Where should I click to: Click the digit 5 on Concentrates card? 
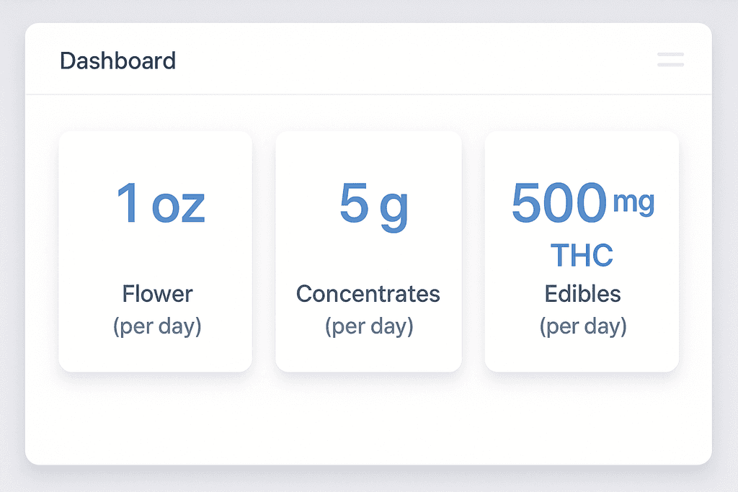coord(354,203)
